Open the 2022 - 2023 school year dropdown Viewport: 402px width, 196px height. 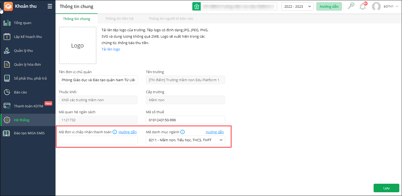(x=297, y=6)
